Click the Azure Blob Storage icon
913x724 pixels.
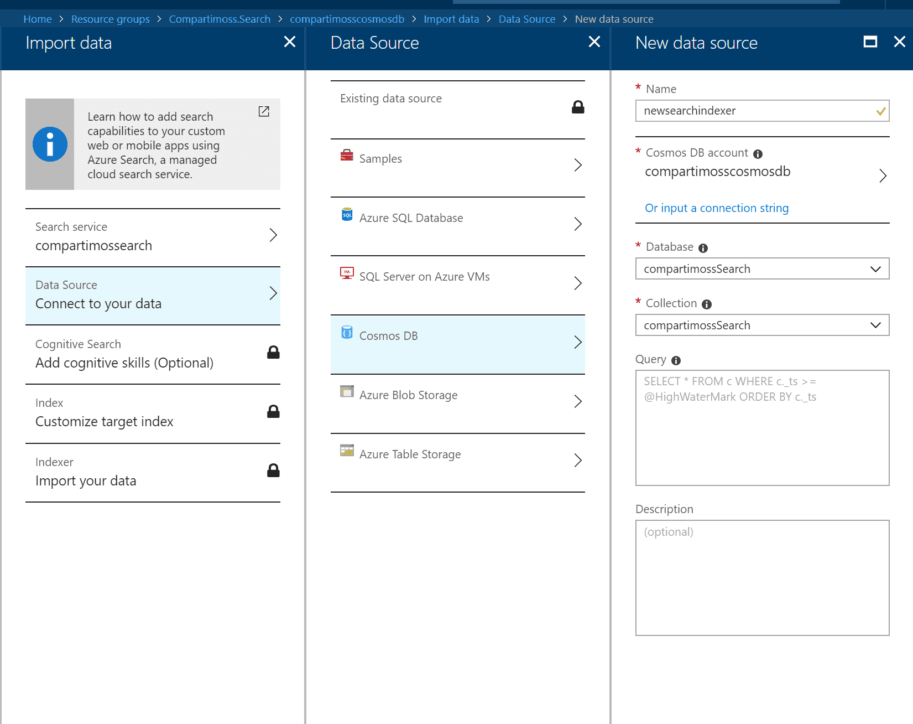[347, 391]
